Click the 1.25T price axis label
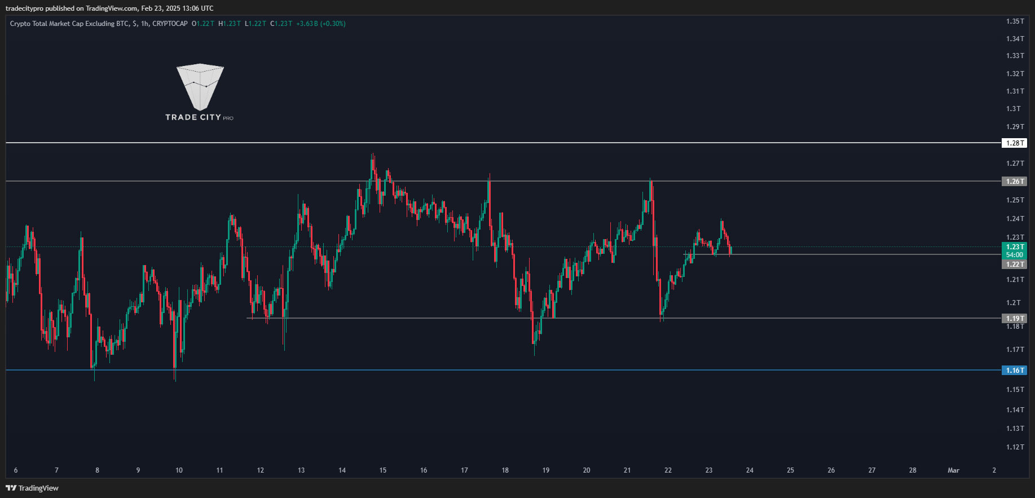Viewport: 1035px width, 498px height. (1015, 200)
